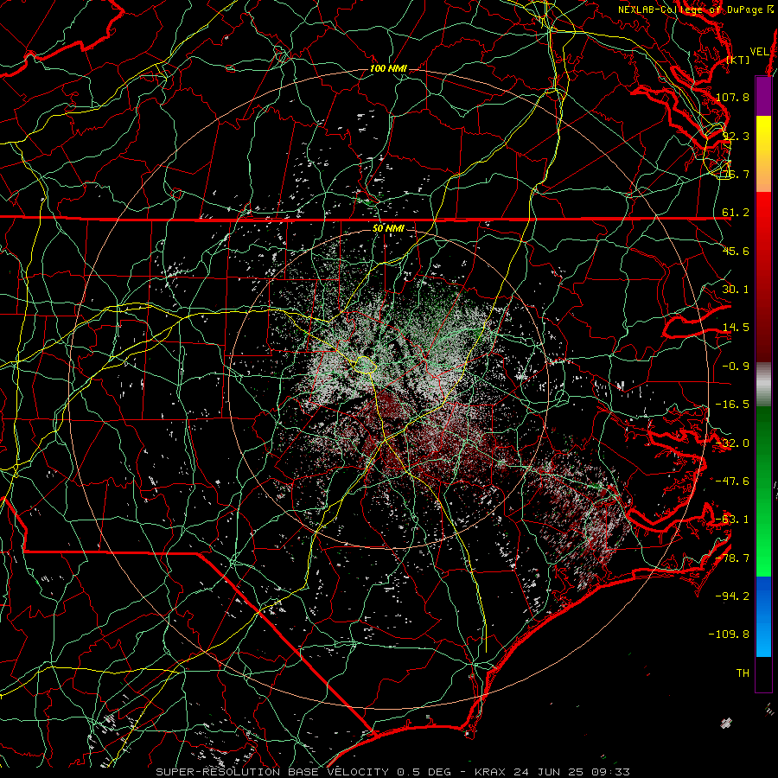The height and width of the screenshot is (778, 778).
Task: Select the 107.8 value on velocity scale
Action: tap(732, 97)
